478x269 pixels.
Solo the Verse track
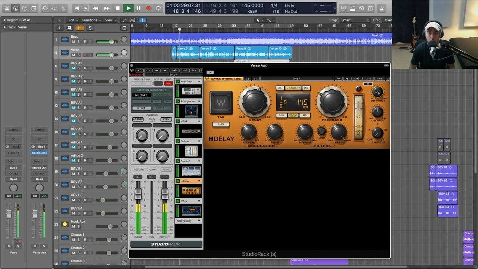click(x=79, y=55)
